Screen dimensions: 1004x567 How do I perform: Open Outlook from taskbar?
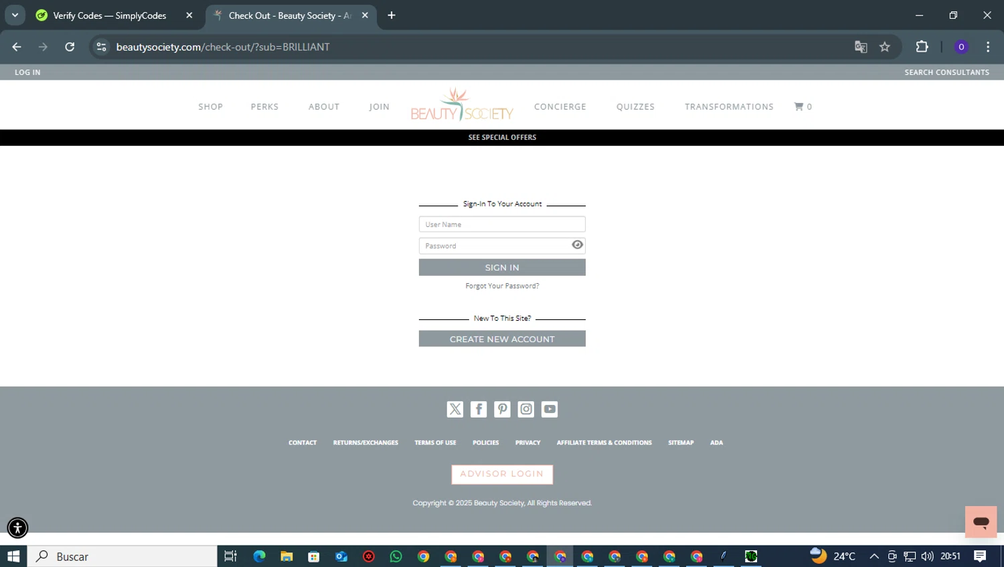(341, 556)
